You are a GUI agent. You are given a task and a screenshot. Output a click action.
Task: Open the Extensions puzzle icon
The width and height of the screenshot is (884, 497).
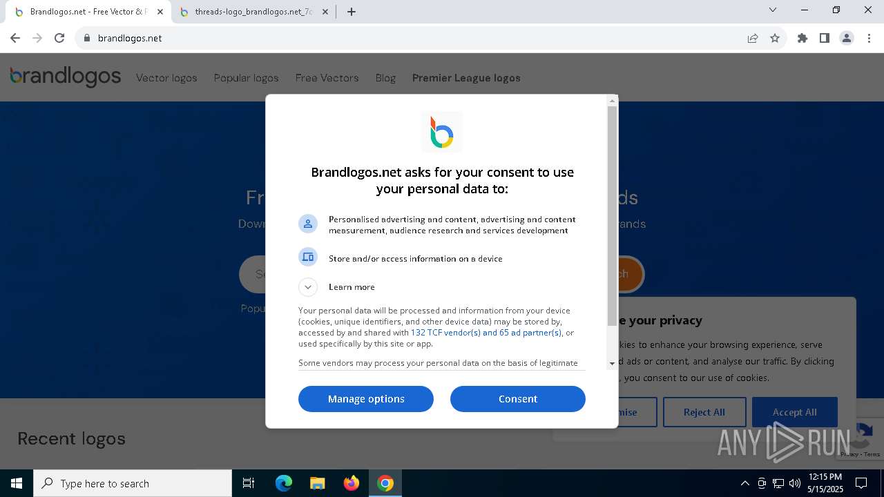pyautogui.click(x=802, y=38)
